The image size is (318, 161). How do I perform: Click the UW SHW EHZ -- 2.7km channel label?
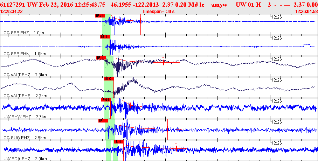(x=26, y=117)
